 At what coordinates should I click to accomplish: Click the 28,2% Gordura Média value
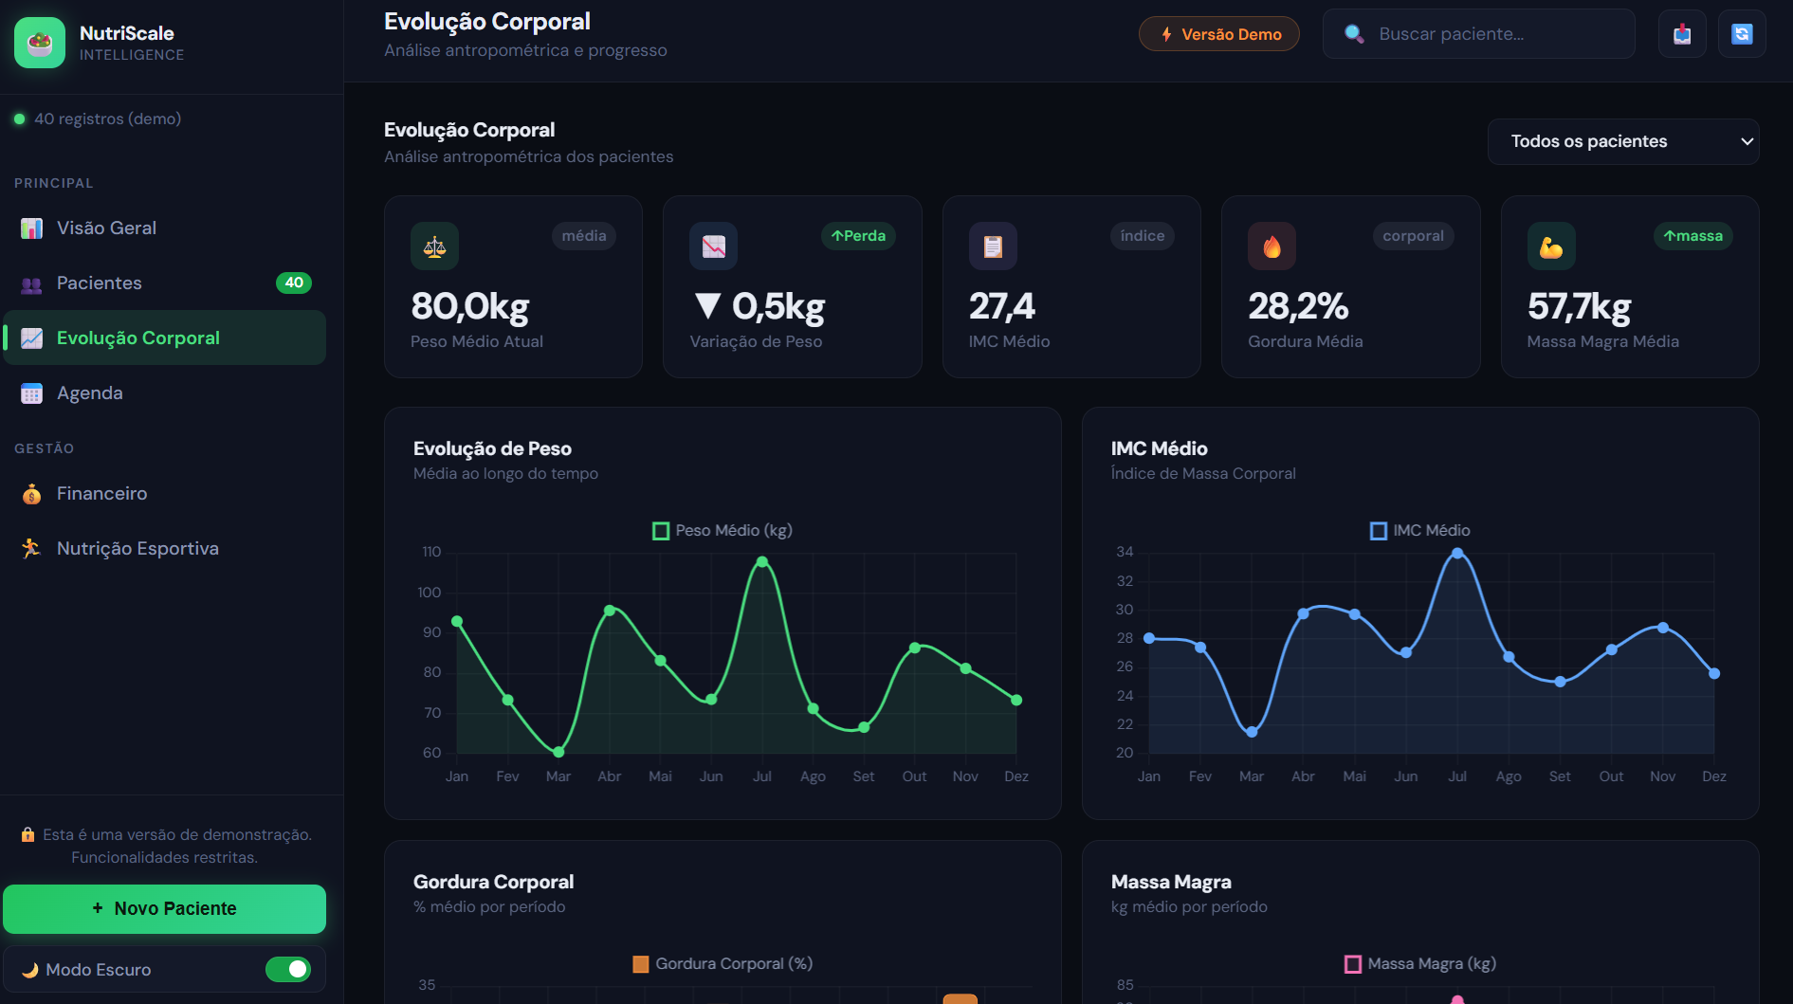click(x=1298, y=306)
